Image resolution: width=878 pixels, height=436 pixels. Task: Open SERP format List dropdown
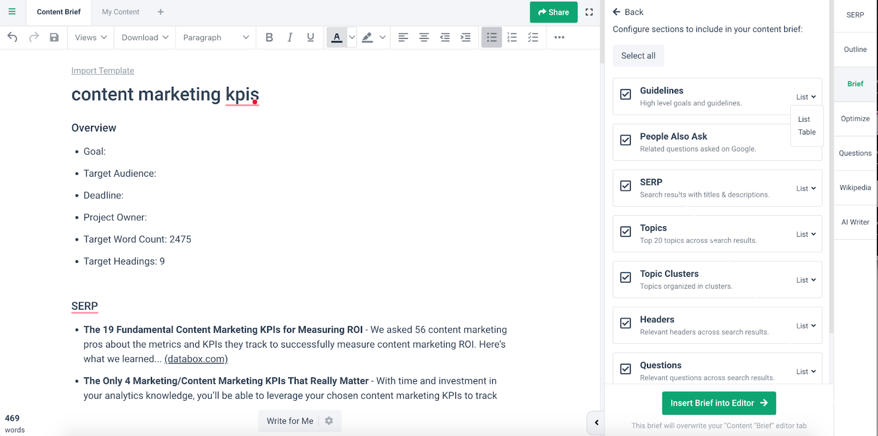click(x=806, y=188)
